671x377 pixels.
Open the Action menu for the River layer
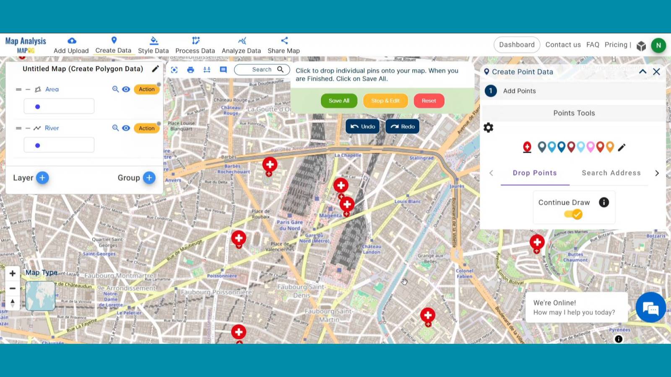pos(147,128)
